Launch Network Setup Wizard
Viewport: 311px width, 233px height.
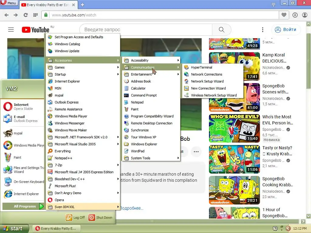point(212,81)
